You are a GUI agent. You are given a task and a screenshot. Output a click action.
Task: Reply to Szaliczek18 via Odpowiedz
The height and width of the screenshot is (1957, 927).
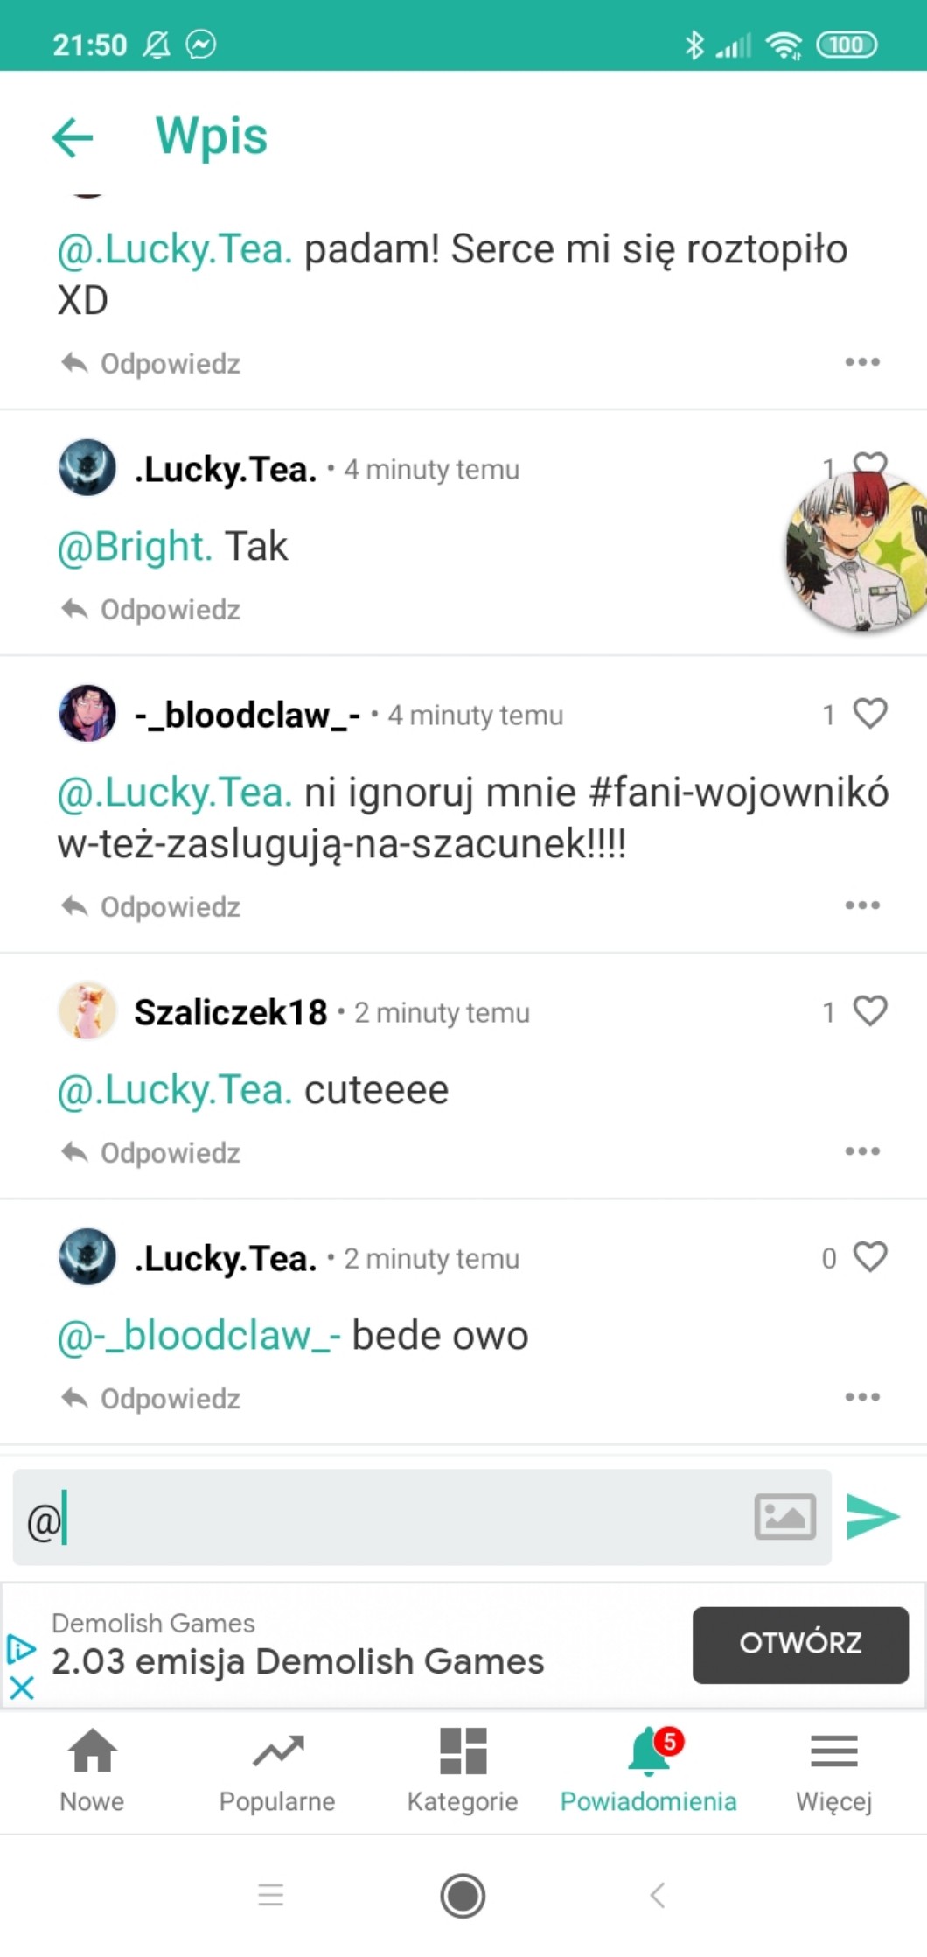pos(151,1153)
